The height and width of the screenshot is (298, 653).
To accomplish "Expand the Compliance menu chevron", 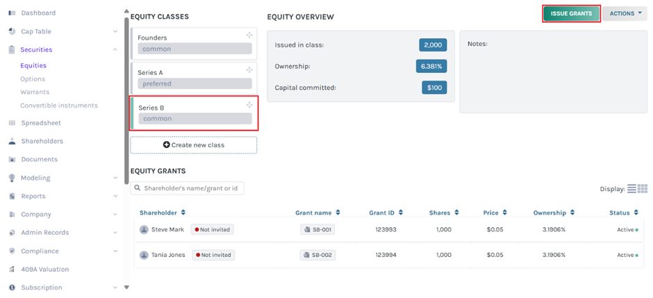I will click(x=115, y=251).
